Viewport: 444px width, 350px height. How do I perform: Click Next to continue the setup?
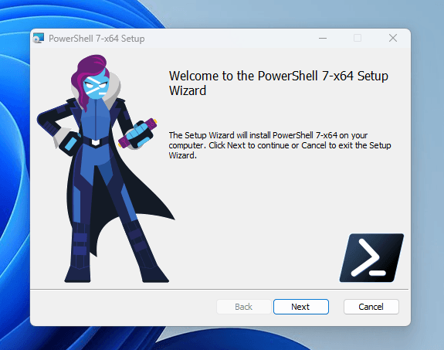[300, 307]
